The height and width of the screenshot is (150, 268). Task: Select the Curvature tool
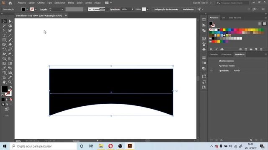pyautogui.click(x=10, y=30)
